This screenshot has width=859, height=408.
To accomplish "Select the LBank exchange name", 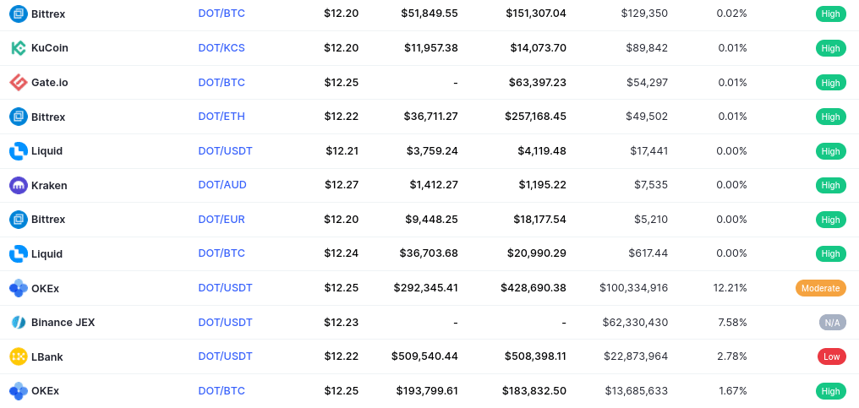I will pyautogui.click(x=47, y=357).
